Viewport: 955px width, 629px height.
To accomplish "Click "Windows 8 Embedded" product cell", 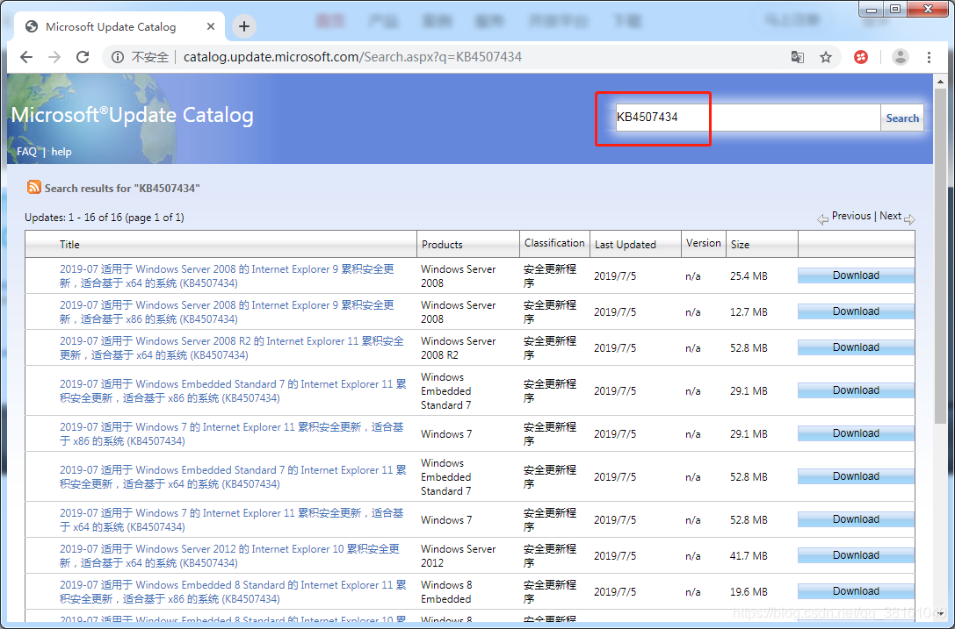I will point(446,592).
